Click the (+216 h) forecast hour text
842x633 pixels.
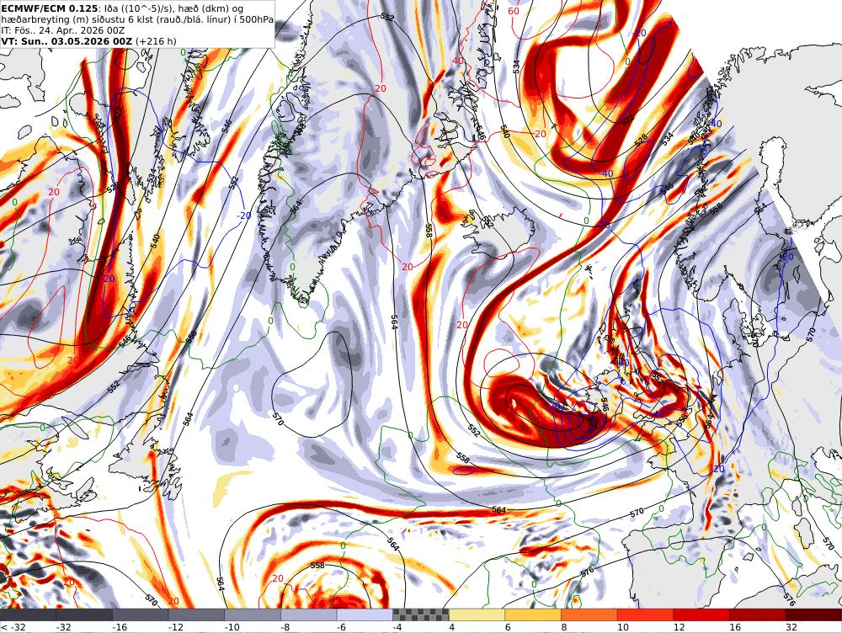point(156,40)
